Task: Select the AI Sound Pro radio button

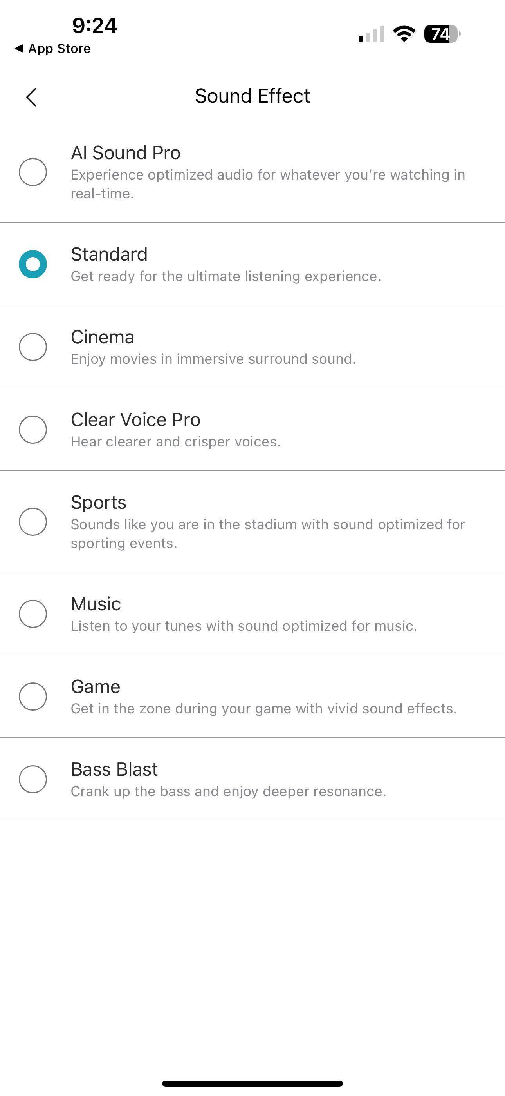Action: (x=33, y=172)
